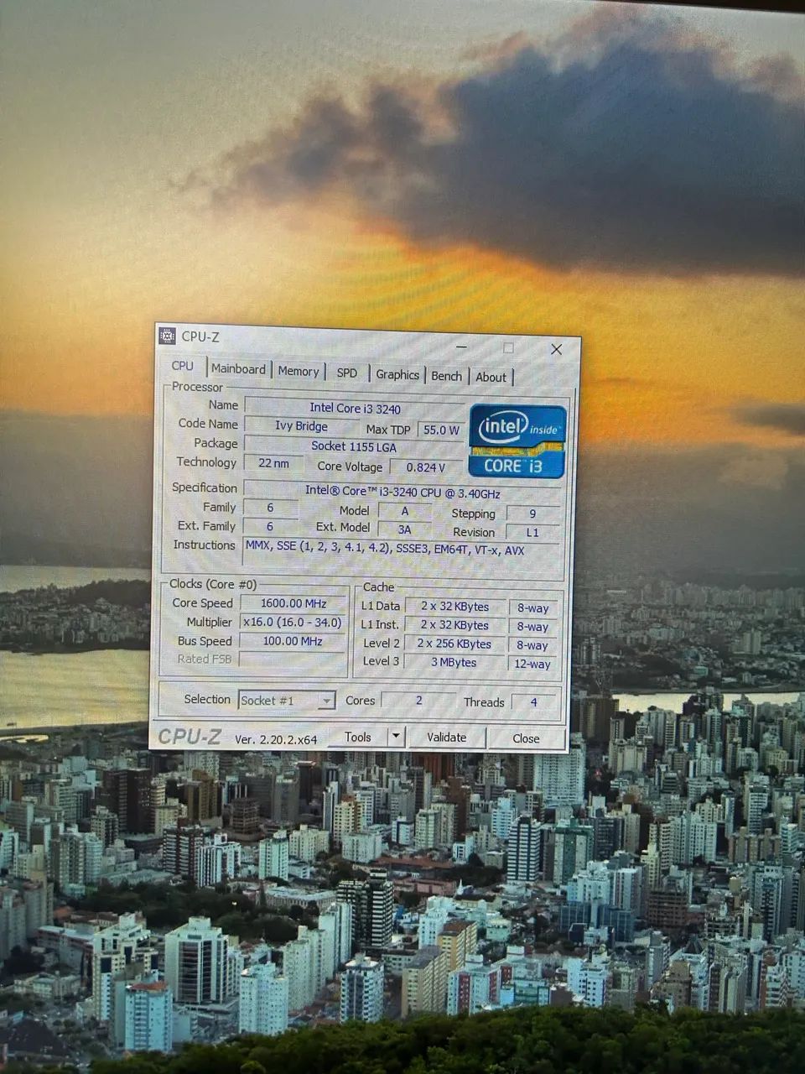Image resolution: width=805 pixels, height=1074 pixels.
Task: Click the Max TDP value '55.0 W'
Action: pyautogui.click(x=441, y=430)
